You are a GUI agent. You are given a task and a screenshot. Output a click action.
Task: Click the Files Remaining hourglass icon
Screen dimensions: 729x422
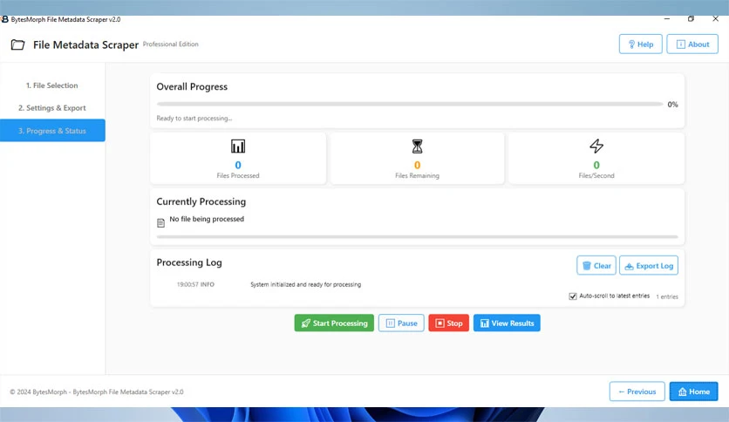pyautogui.click(x=417, y=146)
